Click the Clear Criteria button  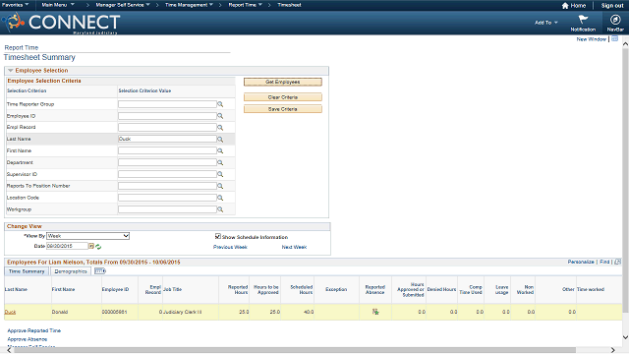click(283, 97)
